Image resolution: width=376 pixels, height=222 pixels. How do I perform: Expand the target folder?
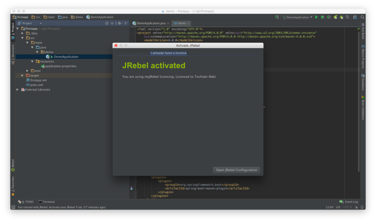(23, 75)
